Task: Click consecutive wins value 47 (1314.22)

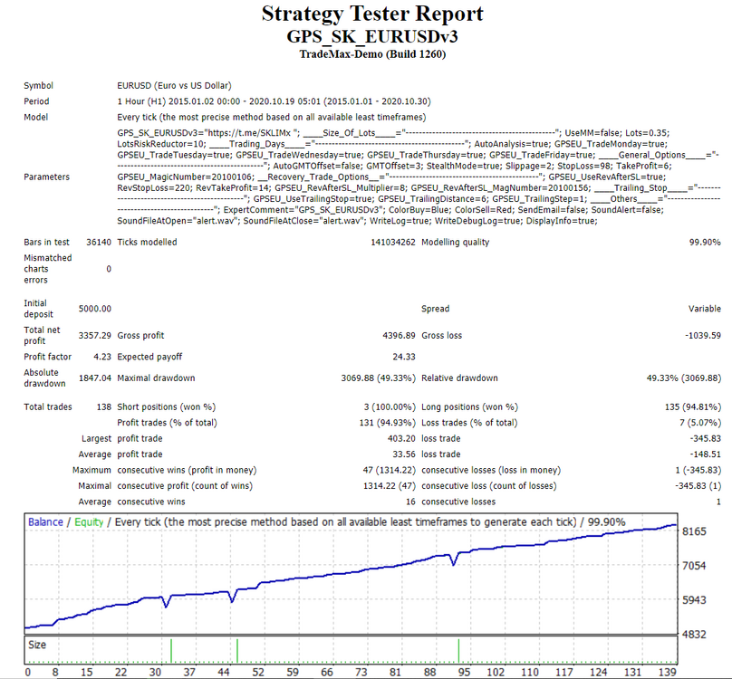Action: point(389,470)
